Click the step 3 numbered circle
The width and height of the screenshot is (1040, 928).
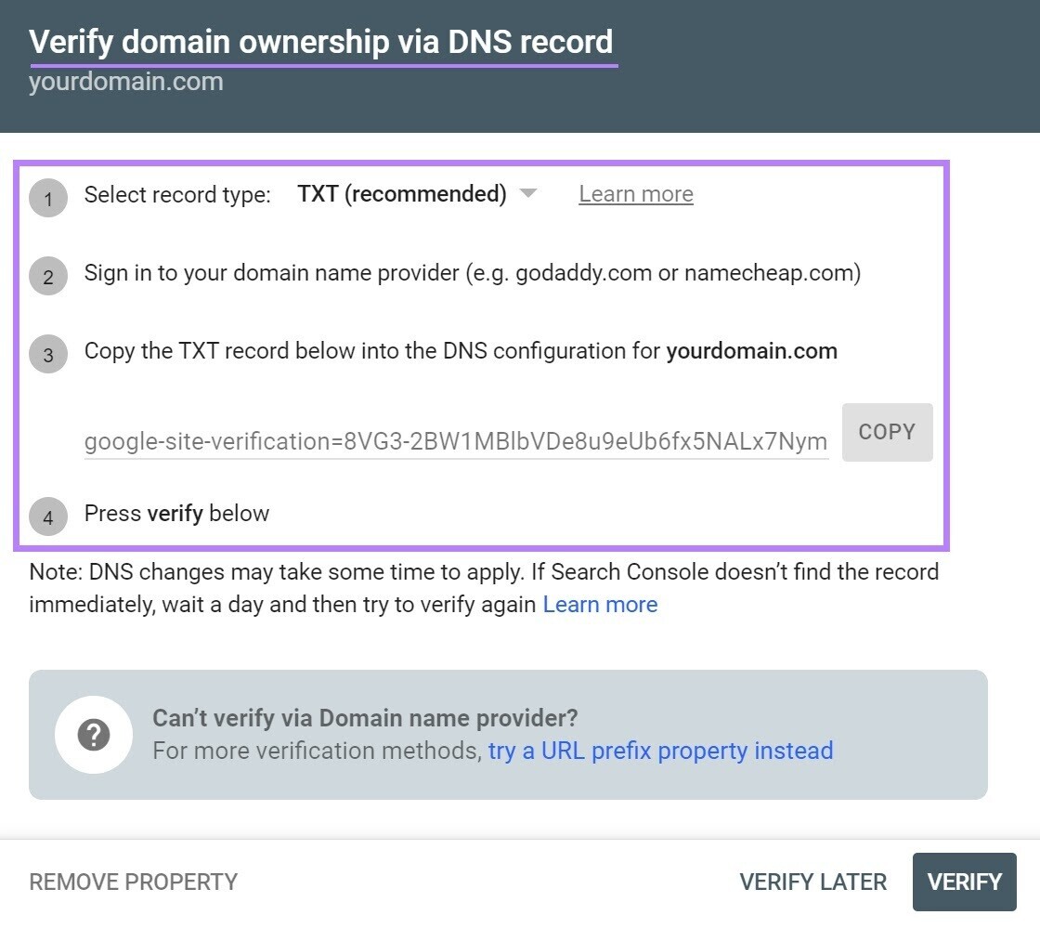click(x=48, y=354)
